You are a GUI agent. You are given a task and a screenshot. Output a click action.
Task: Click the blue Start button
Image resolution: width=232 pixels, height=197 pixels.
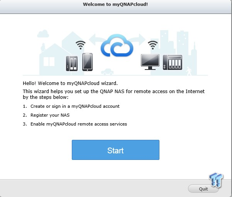coord(115,150)
